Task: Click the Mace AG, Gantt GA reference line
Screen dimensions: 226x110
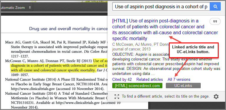Action: pos(56,42)
